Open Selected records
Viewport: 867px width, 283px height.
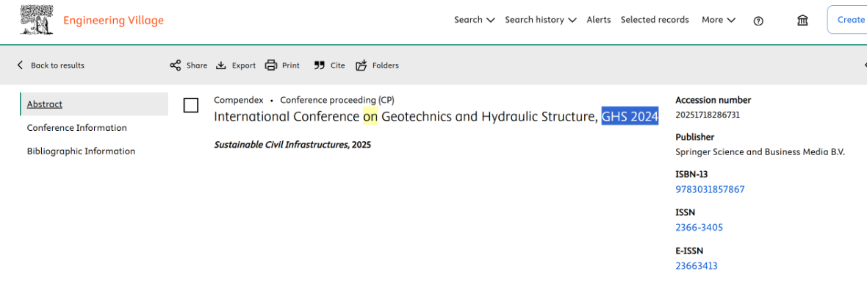(x=655, y=20)
